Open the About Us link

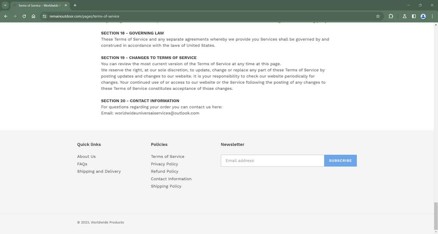pos(86,156)
